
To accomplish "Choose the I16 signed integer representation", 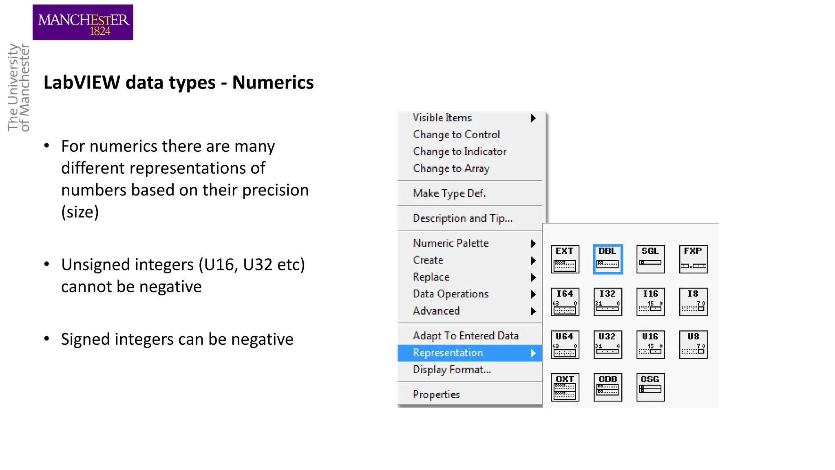I will click(x=650, y=302).
